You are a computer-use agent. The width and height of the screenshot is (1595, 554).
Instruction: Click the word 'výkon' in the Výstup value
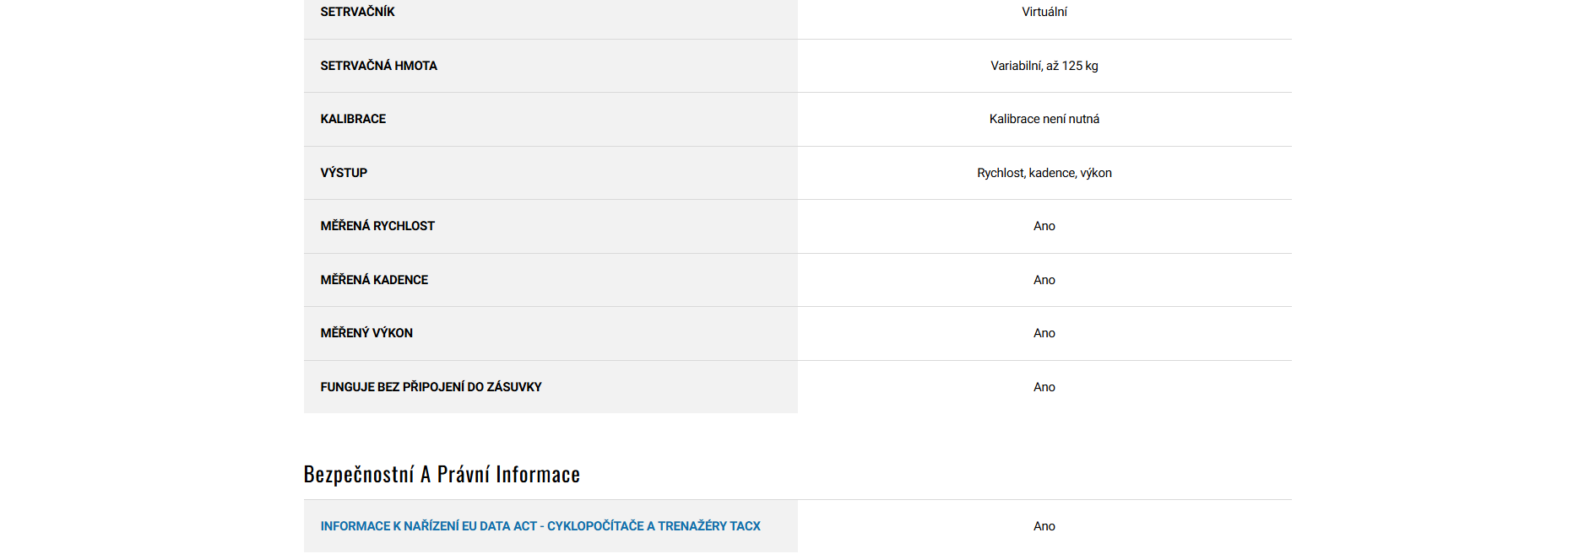pos(1096,173)
